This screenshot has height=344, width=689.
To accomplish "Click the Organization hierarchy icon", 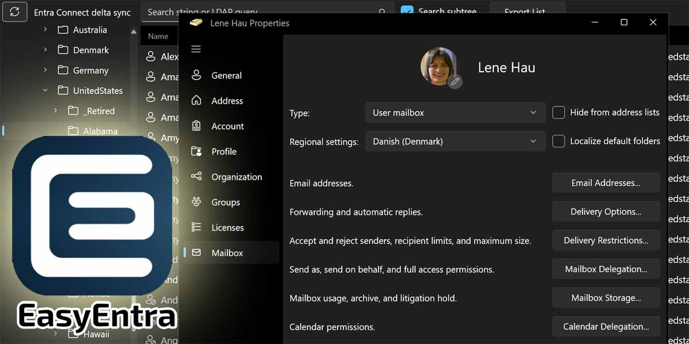I will tap(196, 177).
